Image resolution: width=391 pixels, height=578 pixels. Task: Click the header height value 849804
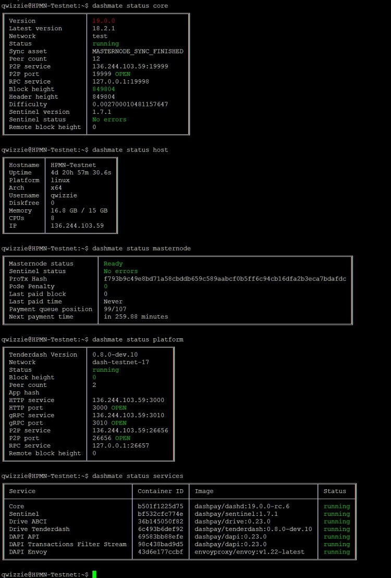(103, 97)
